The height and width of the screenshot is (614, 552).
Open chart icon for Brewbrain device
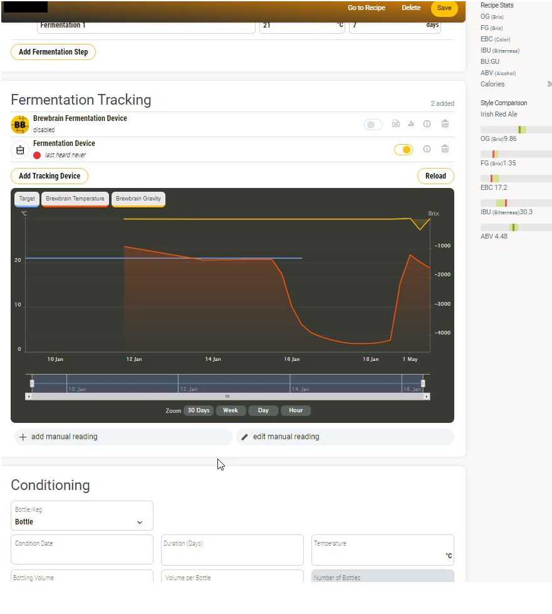tap(411, 124)
